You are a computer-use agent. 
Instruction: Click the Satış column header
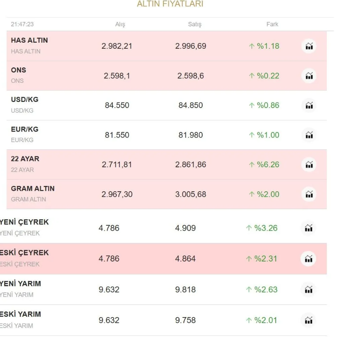194,24
